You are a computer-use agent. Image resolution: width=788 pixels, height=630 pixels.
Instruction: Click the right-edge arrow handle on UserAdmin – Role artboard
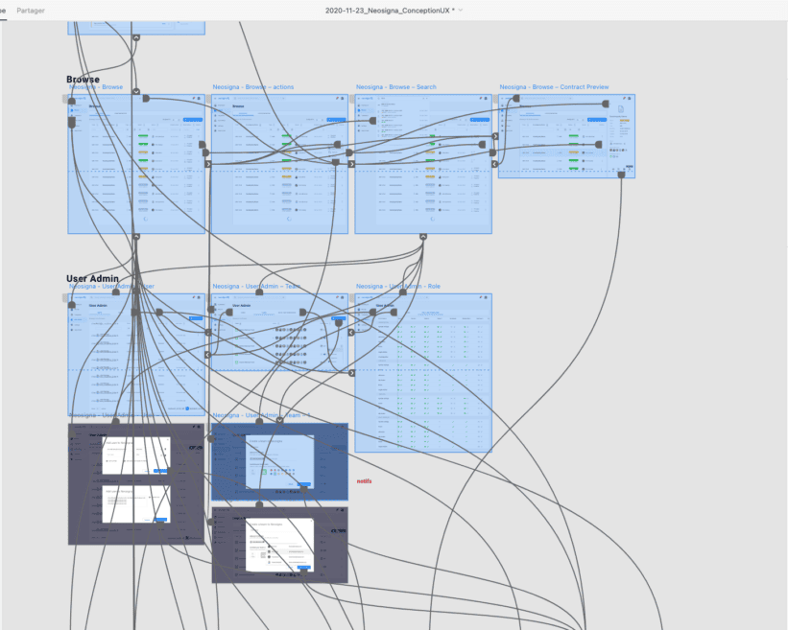352,372
